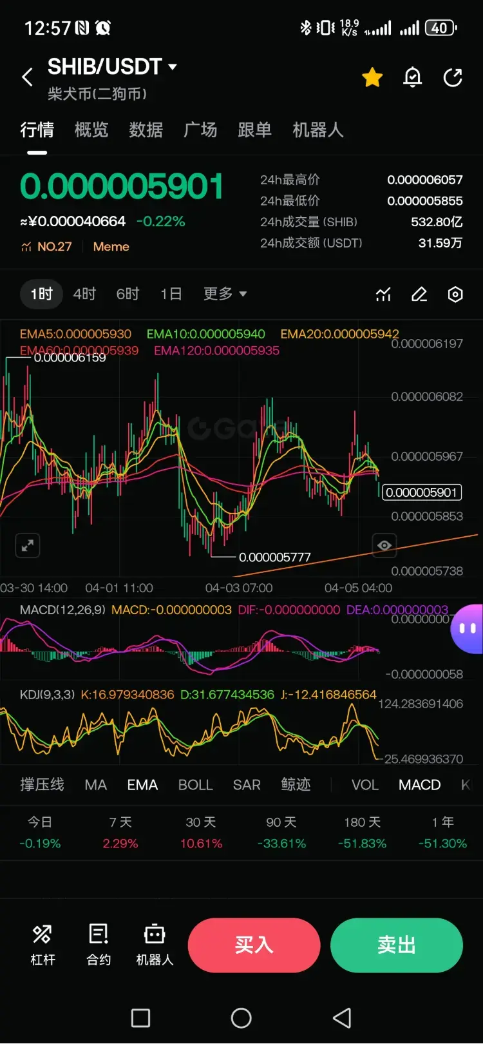
Task: Select the 4时 timeframe
Action: point(84,294)
